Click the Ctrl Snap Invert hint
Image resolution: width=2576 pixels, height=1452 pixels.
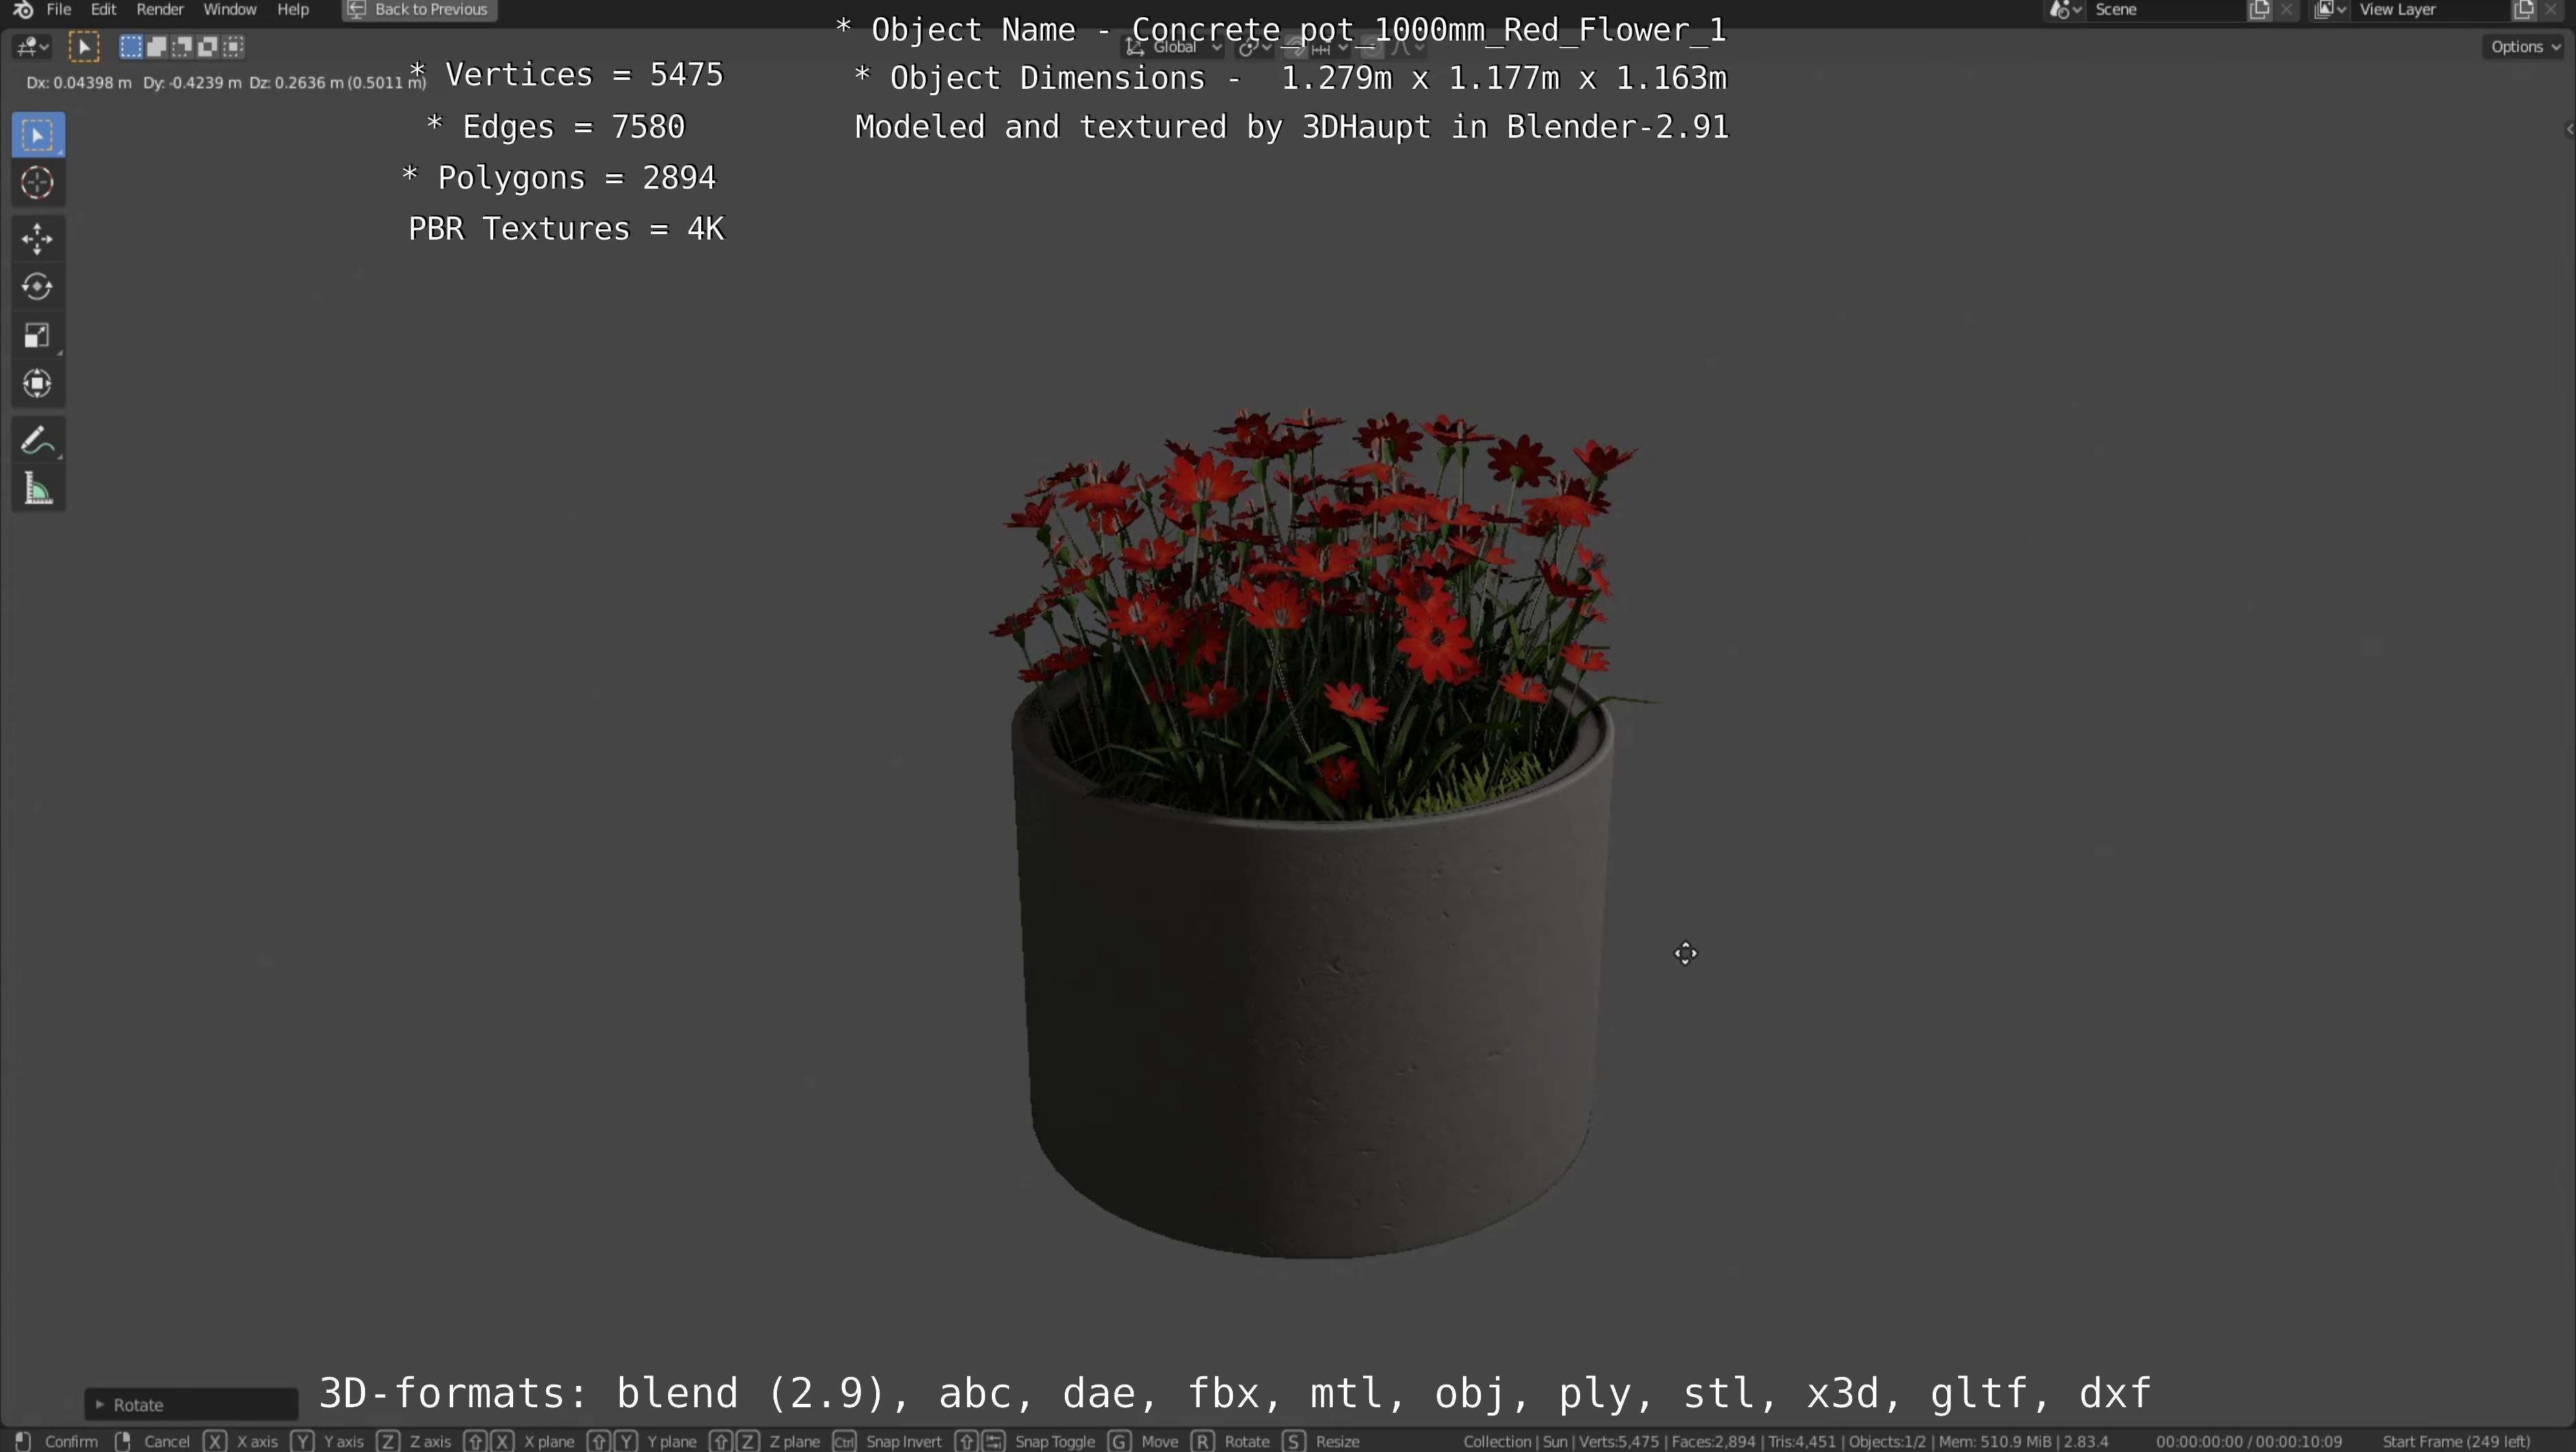click(x=887, y=1441)
